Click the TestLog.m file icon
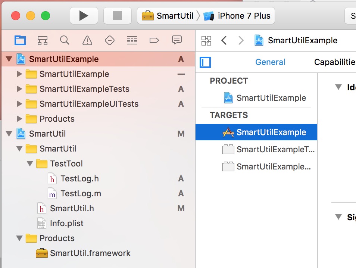 point(52,193)
